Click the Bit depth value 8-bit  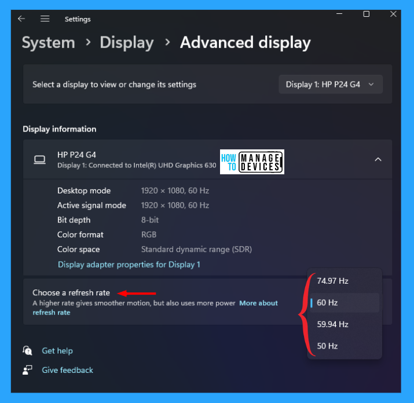tap(150, 220)
